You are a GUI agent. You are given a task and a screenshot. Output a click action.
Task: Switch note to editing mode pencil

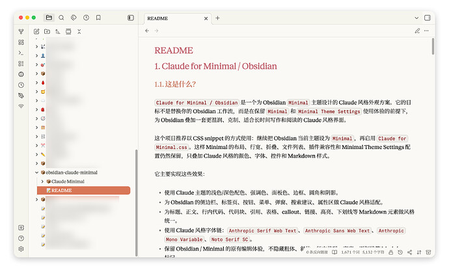point(417,31)
